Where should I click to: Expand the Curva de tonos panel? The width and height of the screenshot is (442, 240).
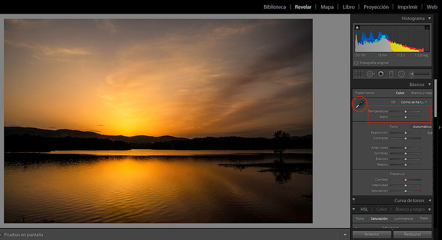point(429,200)
